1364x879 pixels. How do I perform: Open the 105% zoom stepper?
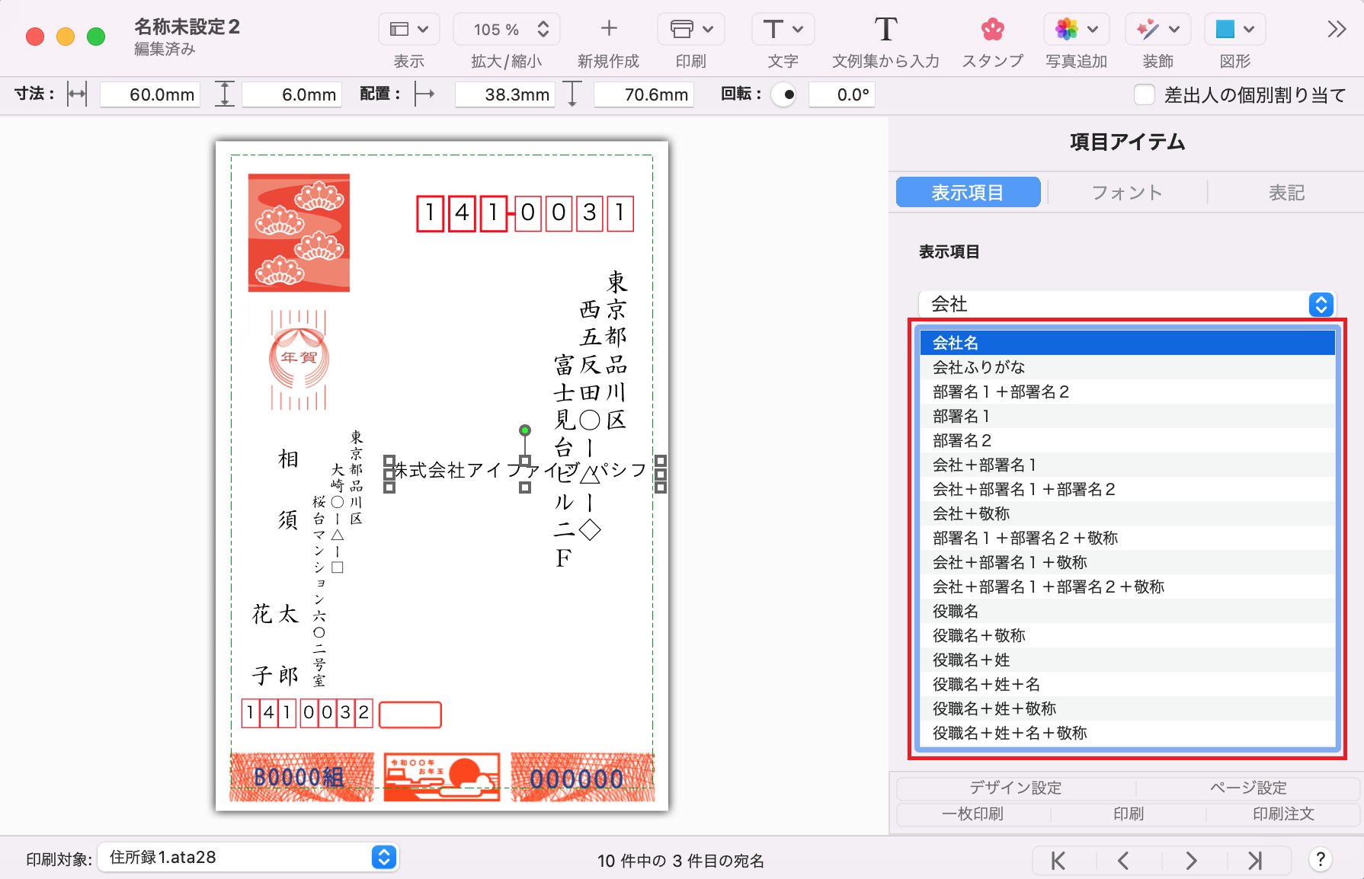pyautogui.click(x=543, y=30)
